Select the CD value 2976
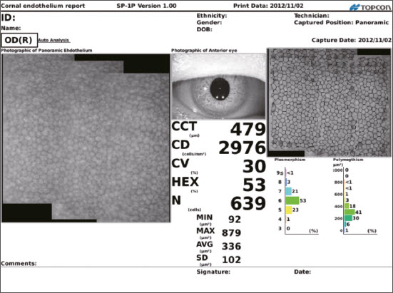 pyautogui.click(x=242, y=148)
